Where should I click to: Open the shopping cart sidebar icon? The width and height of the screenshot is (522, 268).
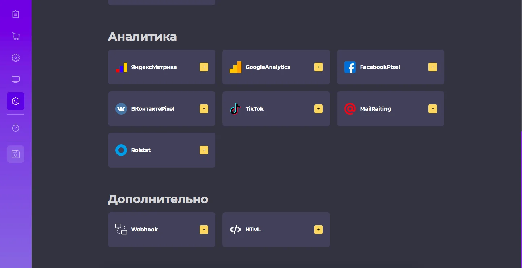[x=16, y=36]
